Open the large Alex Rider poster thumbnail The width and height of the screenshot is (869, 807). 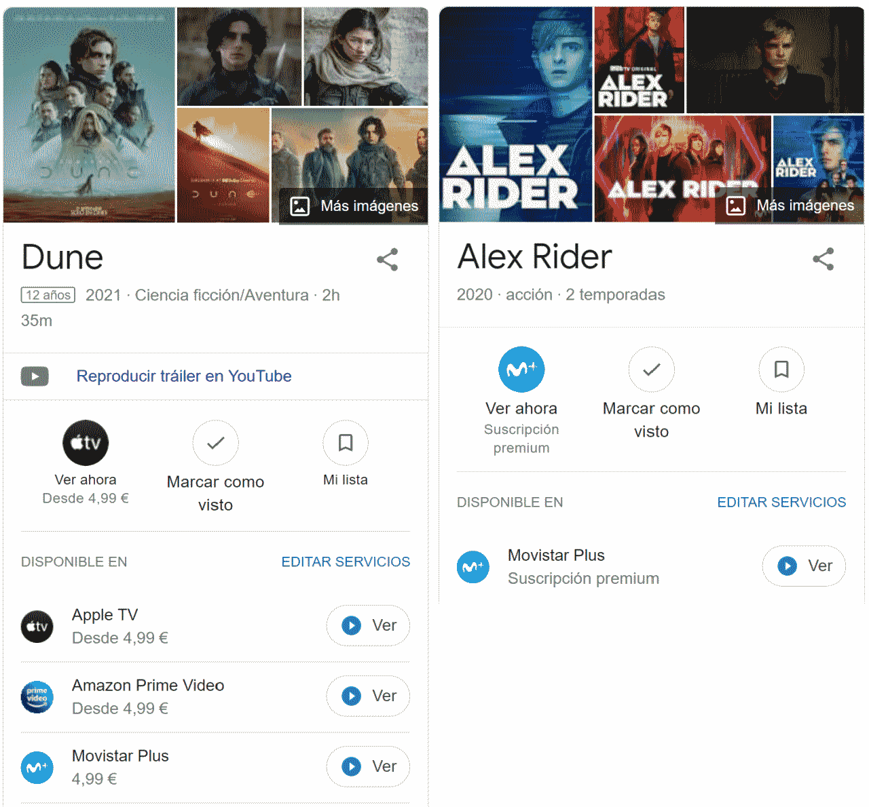tap(515, 115)
